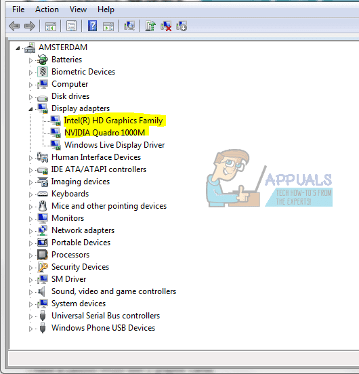Click the Show/Hide Console Tree icon

(x=51, y=26)
